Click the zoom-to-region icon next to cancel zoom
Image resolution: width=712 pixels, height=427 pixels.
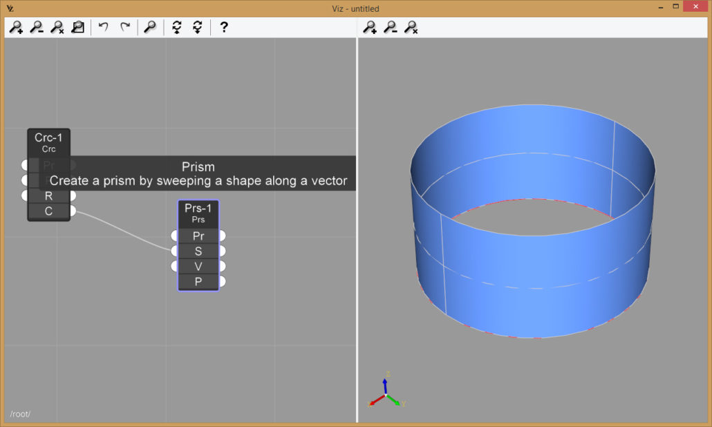coord(77,26)
